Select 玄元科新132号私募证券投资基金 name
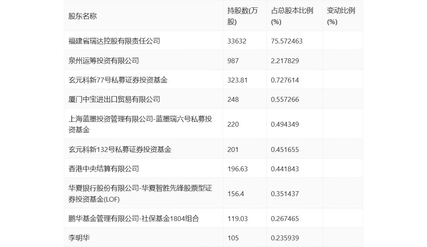Screen dimensions: 427x247 120,149
